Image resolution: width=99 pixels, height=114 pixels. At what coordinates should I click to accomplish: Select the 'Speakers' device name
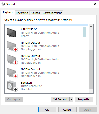pos(27,83)
